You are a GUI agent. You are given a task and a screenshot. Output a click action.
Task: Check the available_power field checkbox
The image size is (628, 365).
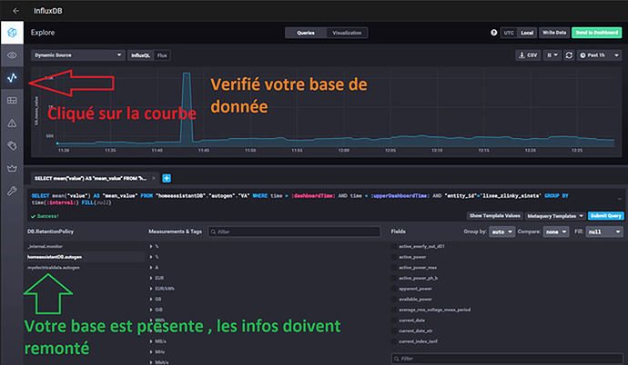coord(394,299)
